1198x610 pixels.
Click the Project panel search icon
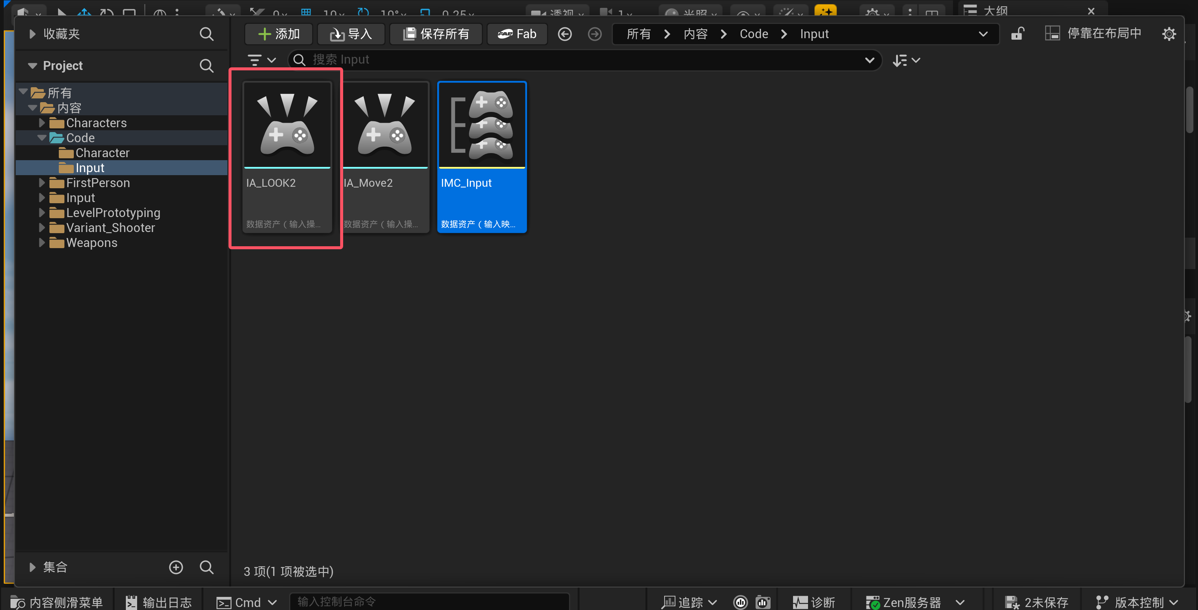[x=206, y=65]
